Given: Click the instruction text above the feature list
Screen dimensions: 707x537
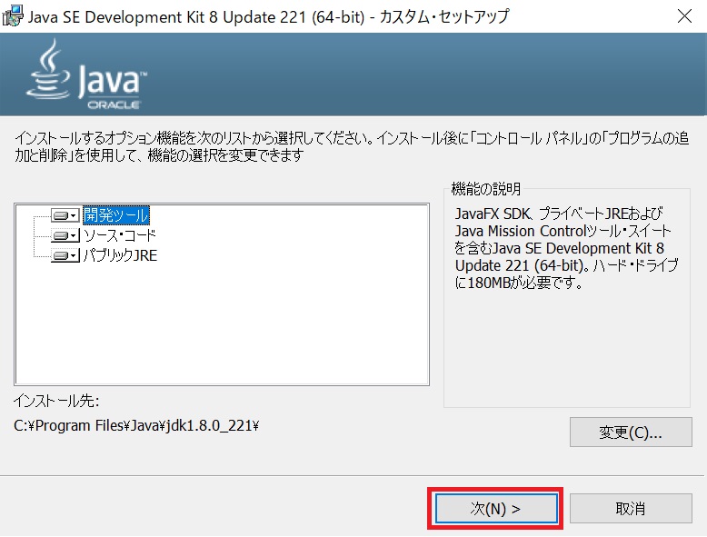Looking at the screenshot, I should (x=352, y=146).
